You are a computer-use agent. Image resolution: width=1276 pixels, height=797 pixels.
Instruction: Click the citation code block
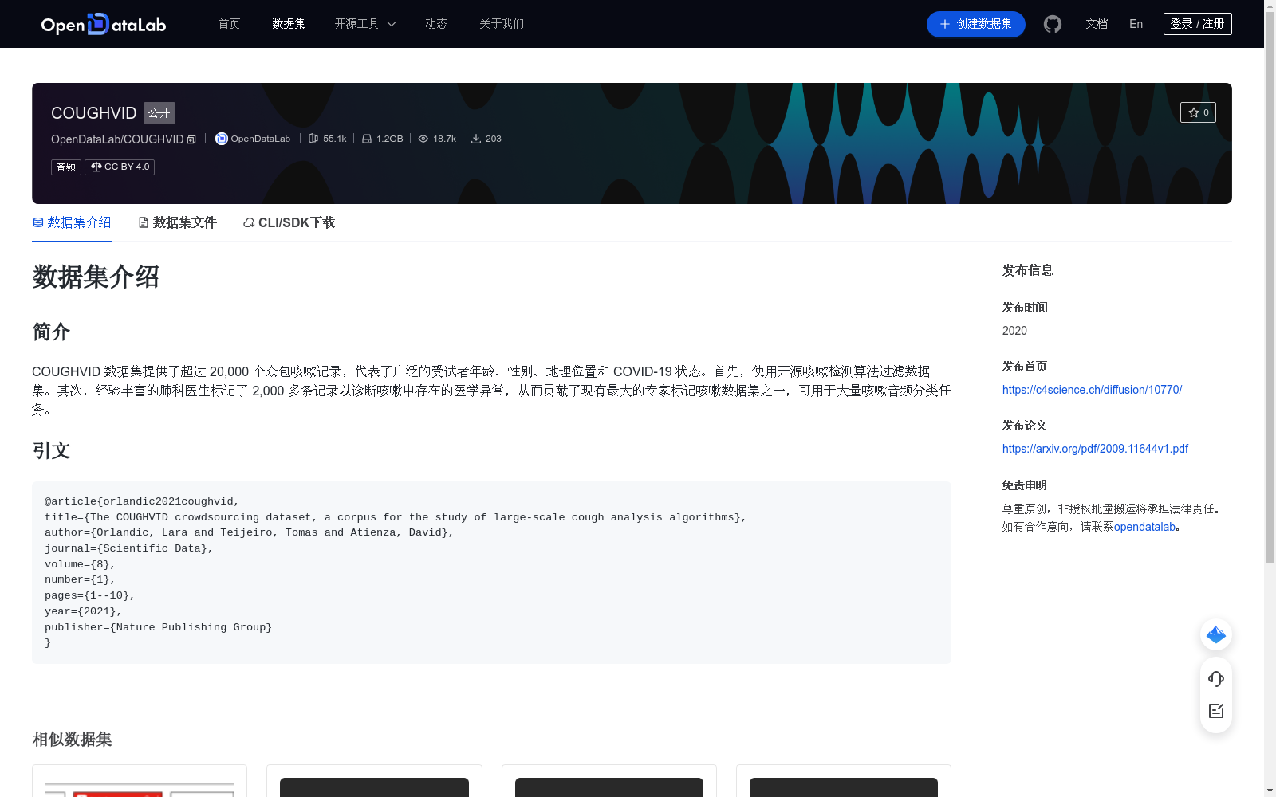click(491, 572)
